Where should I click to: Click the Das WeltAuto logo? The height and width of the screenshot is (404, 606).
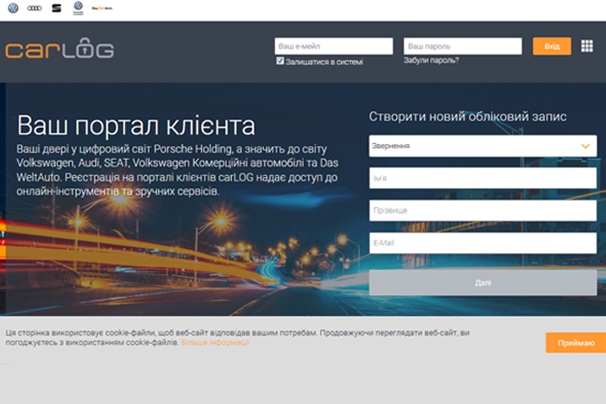pos(102,8)
